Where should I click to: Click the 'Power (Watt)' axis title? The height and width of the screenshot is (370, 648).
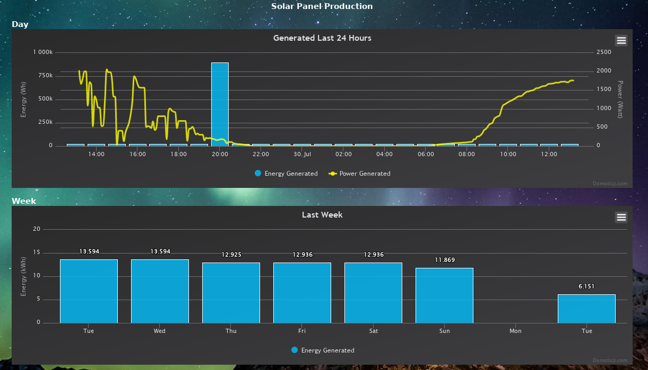tap(620, 99)
